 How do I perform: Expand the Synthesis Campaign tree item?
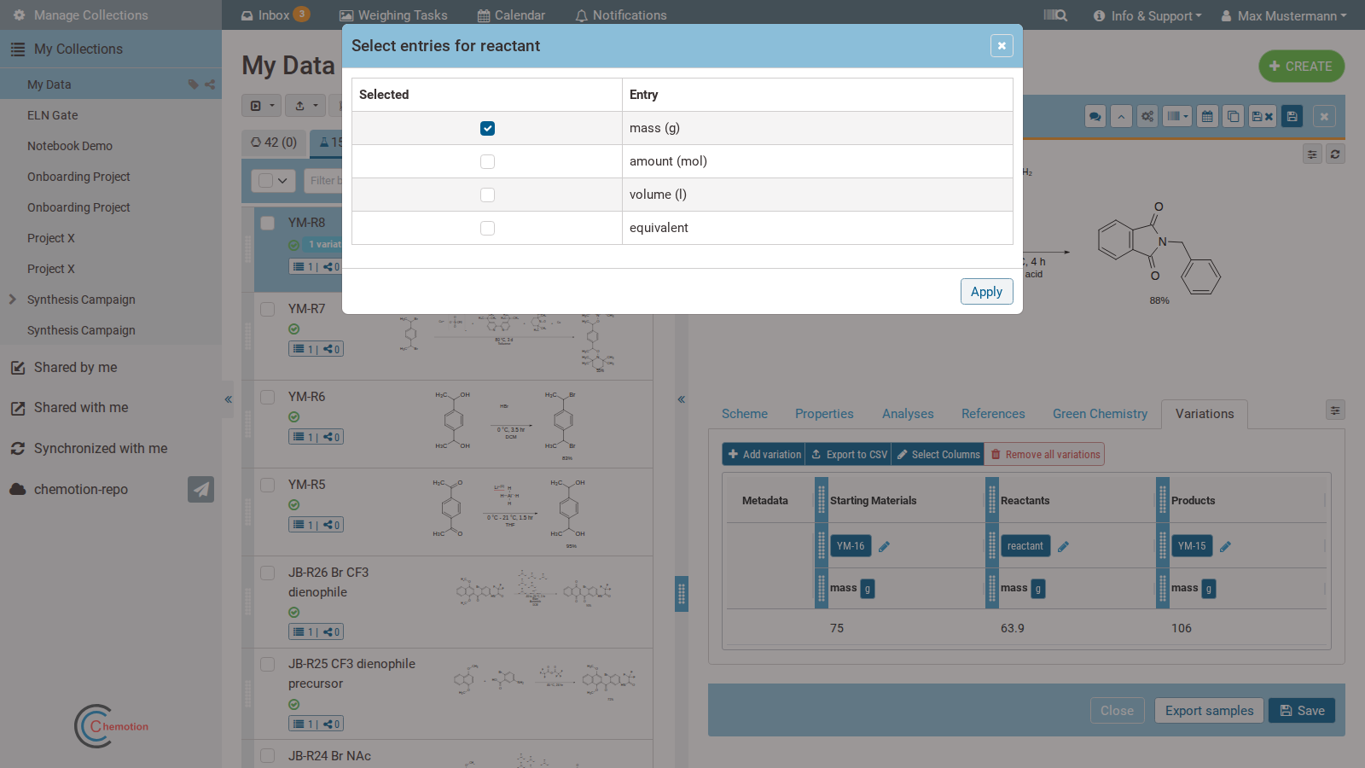point(12,300)
